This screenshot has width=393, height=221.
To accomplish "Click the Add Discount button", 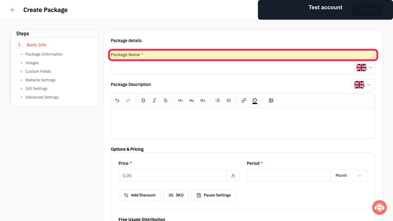I will 140,195.
